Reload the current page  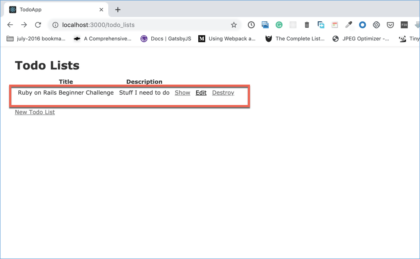38,25
